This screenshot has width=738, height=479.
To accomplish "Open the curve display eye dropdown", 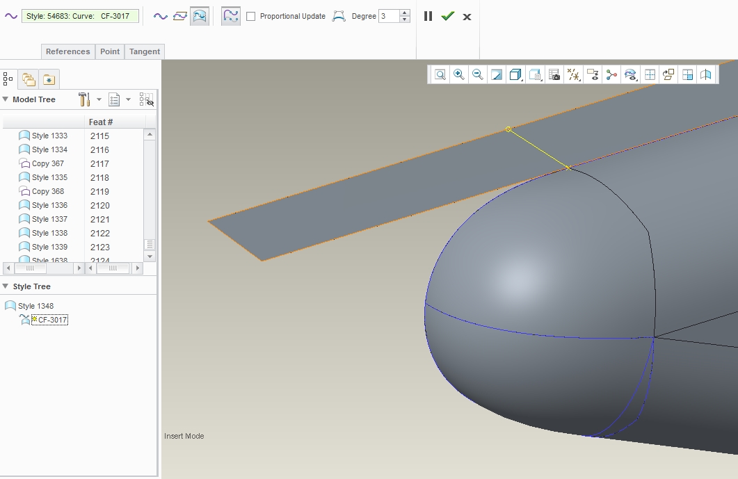I will (x=631, y=75).
